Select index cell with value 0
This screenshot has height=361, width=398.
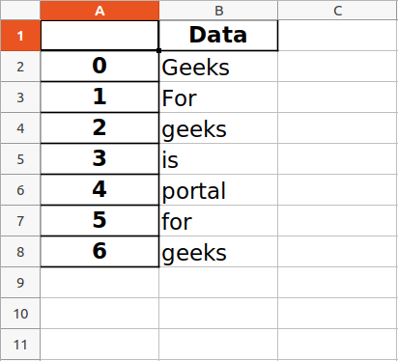99,67
